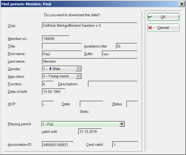Click the Date of birth field
Viewport: 186px width, 155px height.
[54, 92]
